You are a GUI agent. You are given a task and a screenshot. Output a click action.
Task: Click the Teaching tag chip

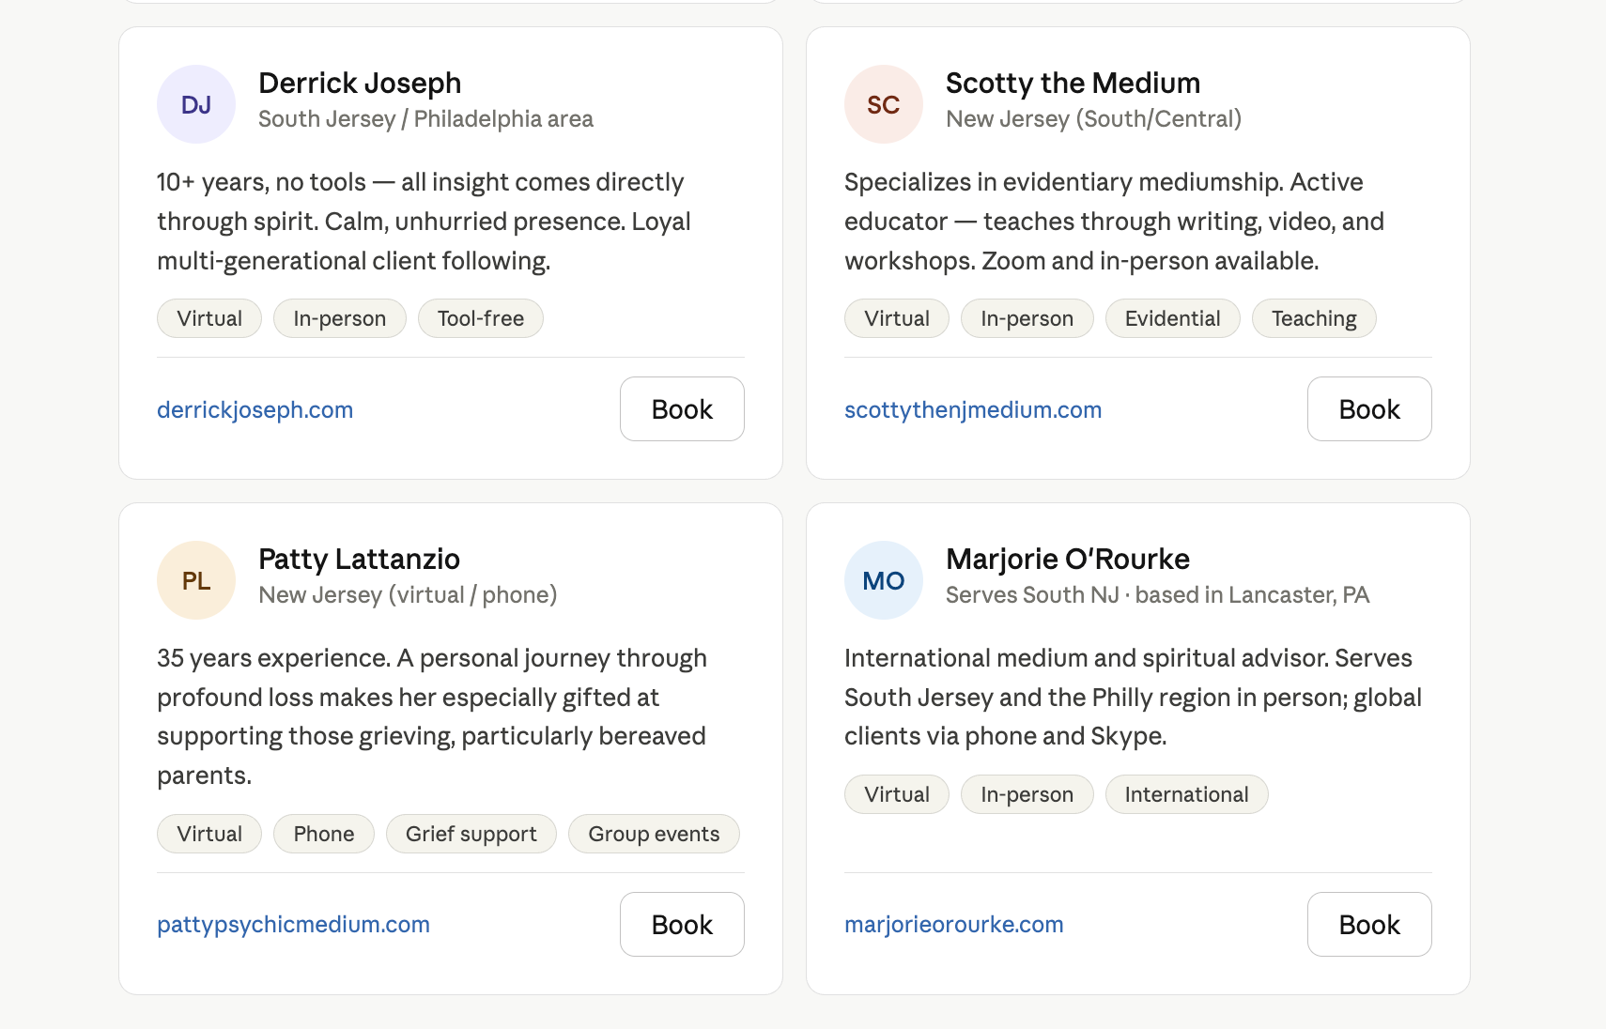1314,319
